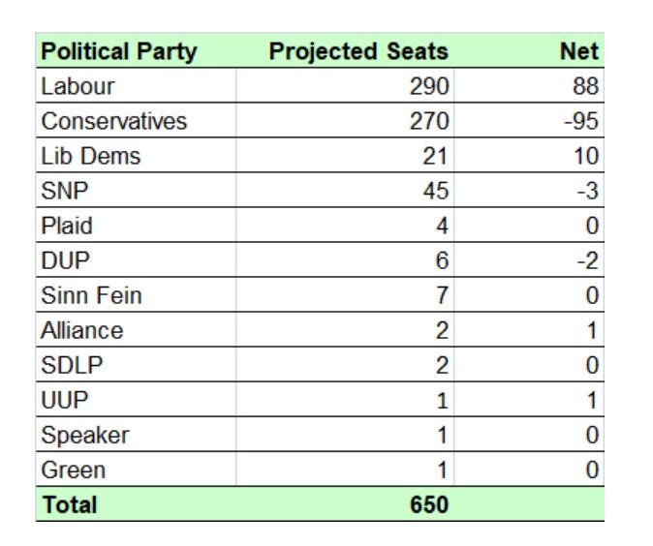Screen dimensions: 653x546
Task: Click the Plaid party cell
Action: point(136,226)
